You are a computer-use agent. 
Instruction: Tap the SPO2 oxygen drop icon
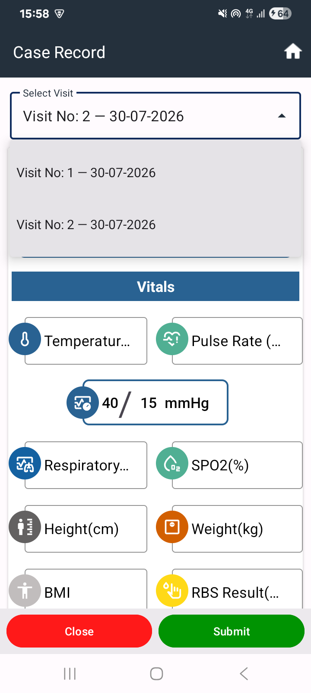coord(172,463)
